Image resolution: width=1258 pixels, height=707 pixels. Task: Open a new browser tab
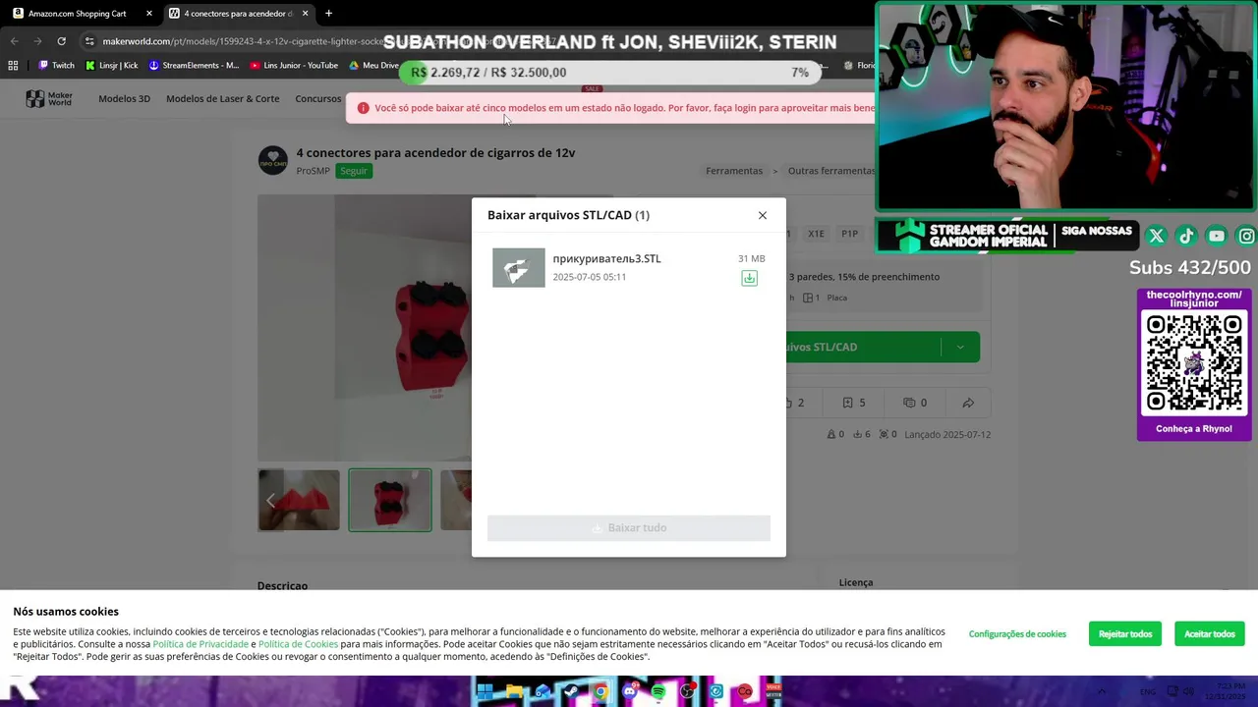tap(328, 14)
